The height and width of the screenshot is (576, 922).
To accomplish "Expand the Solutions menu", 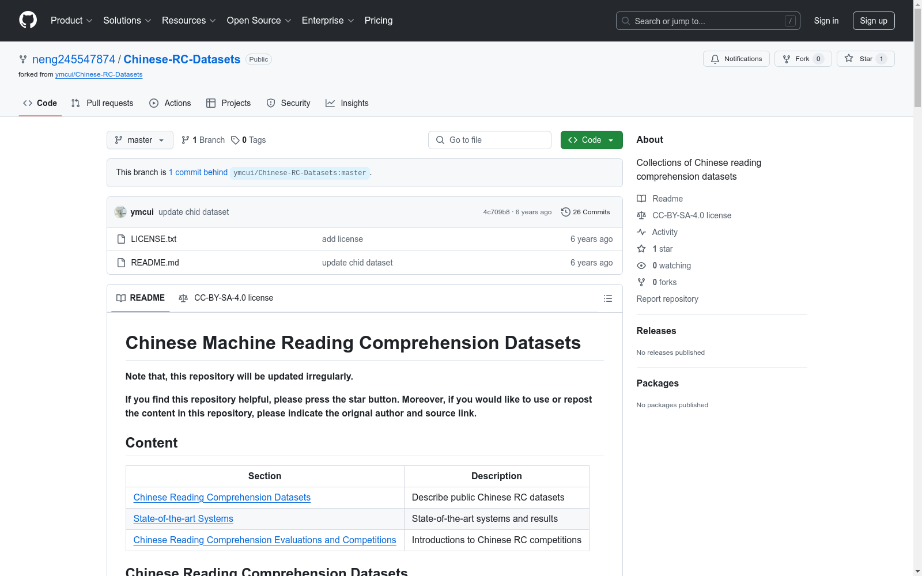I will (127, 21).
